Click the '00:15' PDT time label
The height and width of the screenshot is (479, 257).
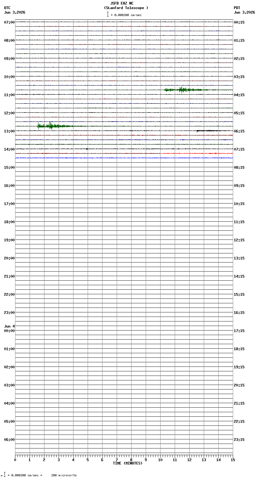tap(239, 22)
